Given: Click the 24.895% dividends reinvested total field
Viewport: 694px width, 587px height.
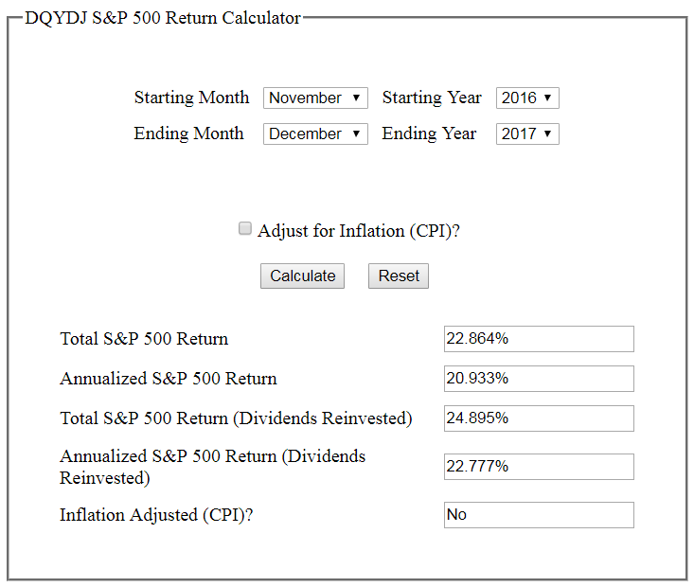Looking at the screenshot, I should 539,418.
